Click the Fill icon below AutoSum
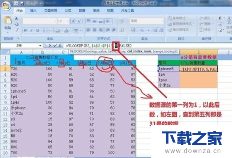The image size is (232, 158). (x=220, y=24)
